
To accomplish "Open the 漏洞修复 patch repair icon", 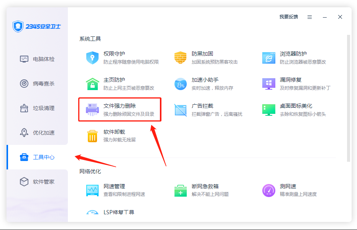I will (x=268, y=84).
